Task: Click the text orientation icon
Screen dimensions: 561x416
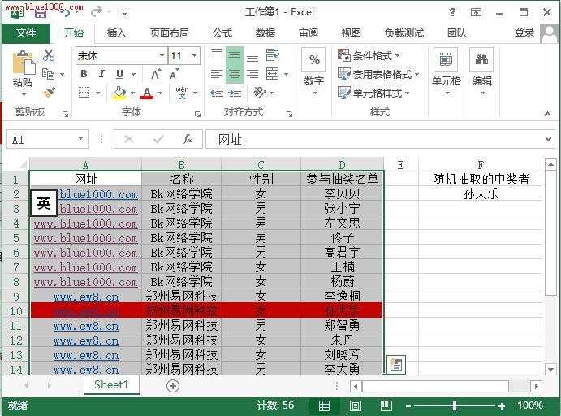Action: pos(260,93)
